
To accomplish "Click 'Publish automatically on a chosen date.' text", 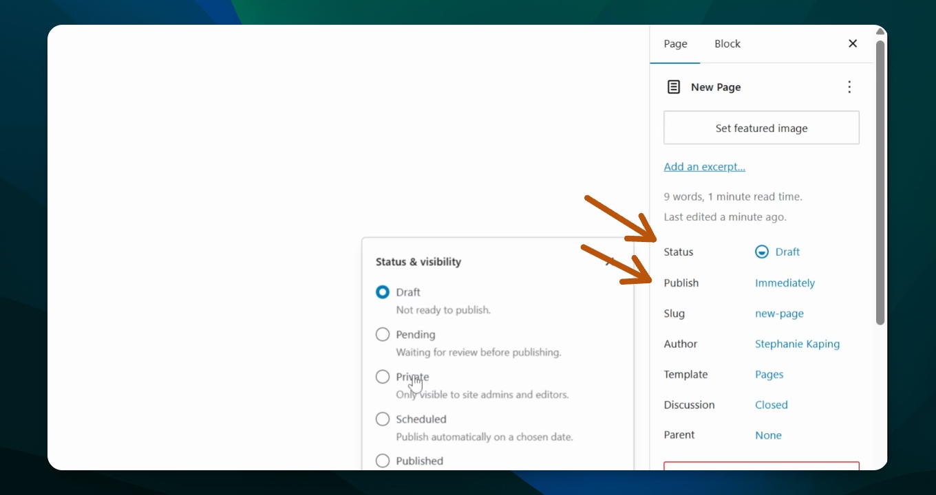I will (485, 437).
